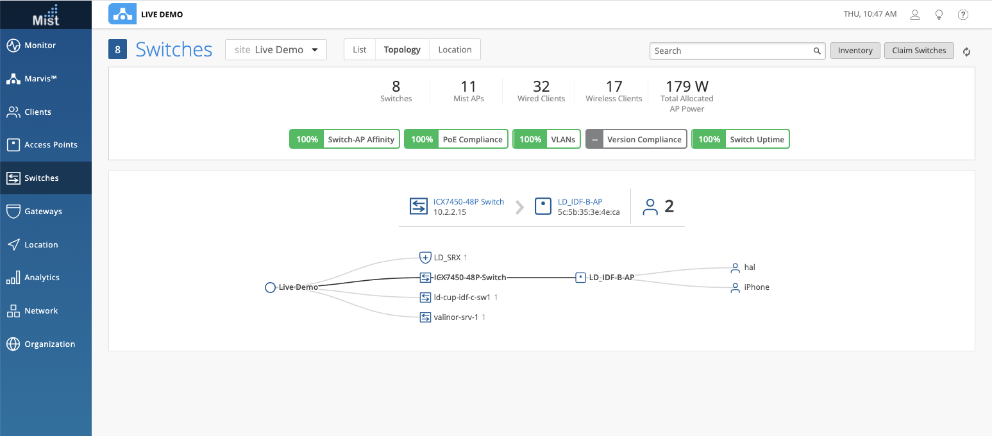
Task: Select the LD_SRX gateway node icon
Action: [425, 258]
